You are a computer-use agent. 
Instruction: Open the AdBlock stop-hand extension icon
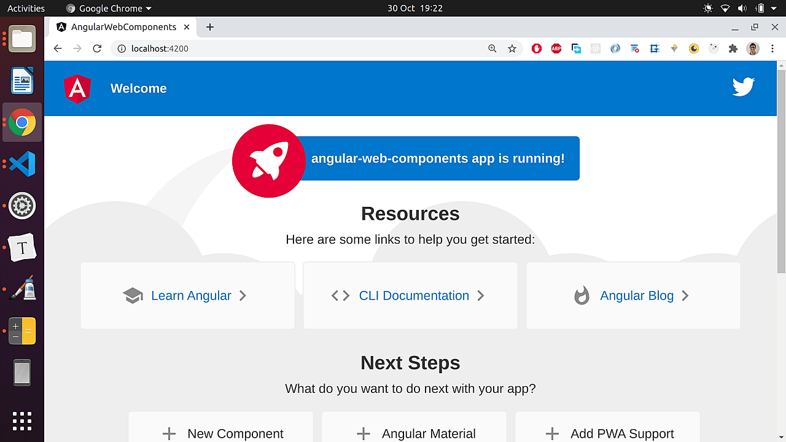(536, 48)
